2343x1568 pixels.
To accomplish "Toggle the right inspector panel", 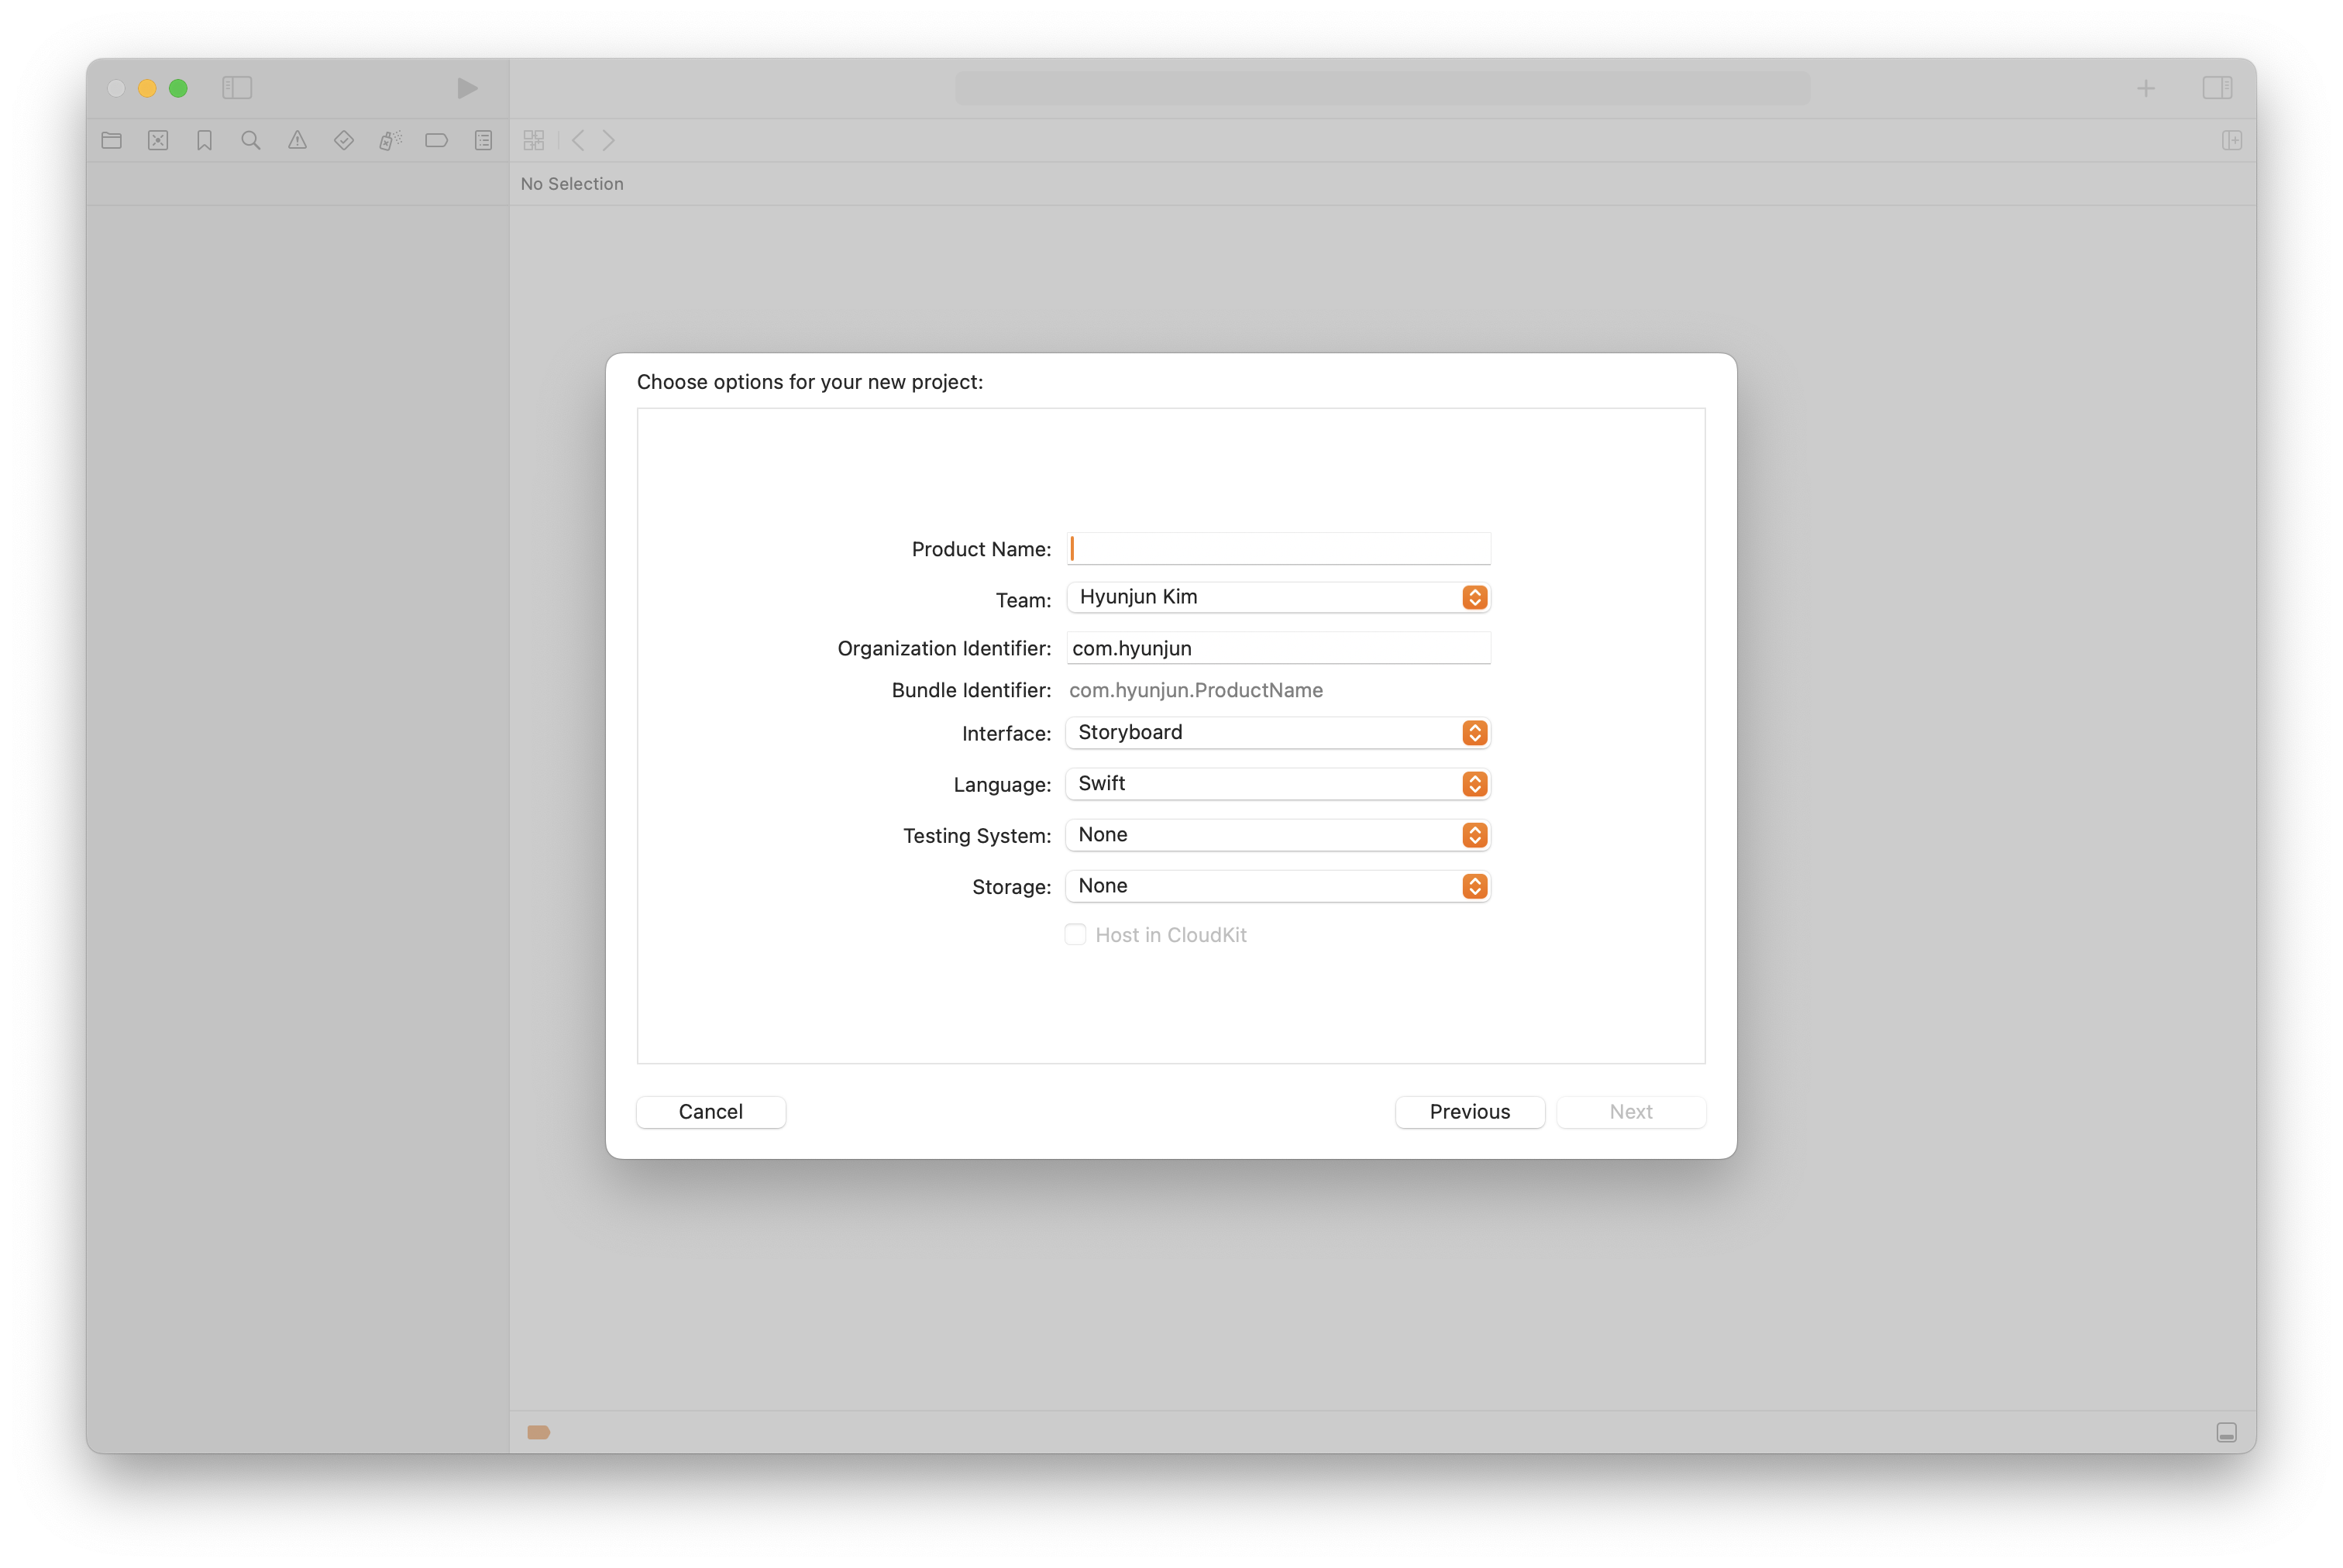I will click(x=2216, y=88).
